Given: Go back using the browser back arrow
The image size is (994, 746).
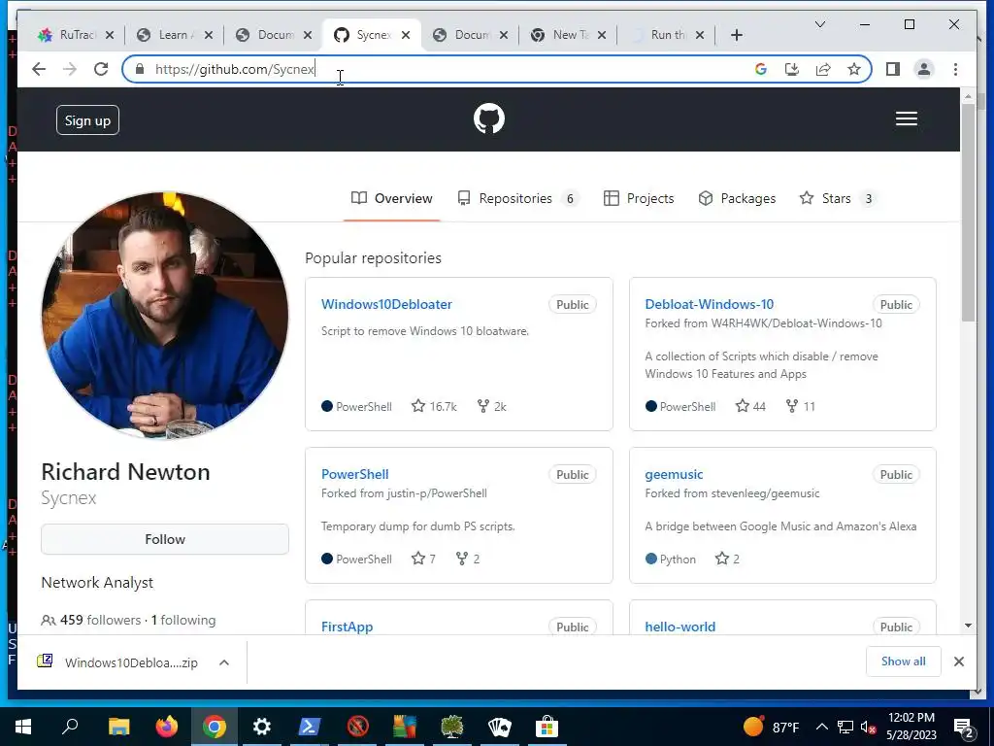Looking at the screenshot, I should coord(39,69).
